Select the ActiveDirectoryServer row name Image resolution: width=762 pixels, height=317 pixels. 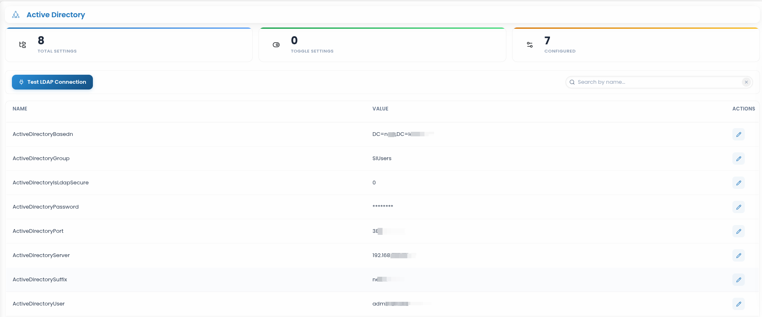pyautogui.click(x=41, y=255)
